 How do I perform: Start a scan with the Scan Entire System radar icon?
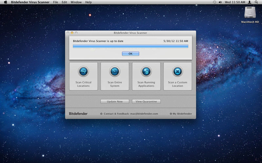pyautogui.click(x=115, y=71)
